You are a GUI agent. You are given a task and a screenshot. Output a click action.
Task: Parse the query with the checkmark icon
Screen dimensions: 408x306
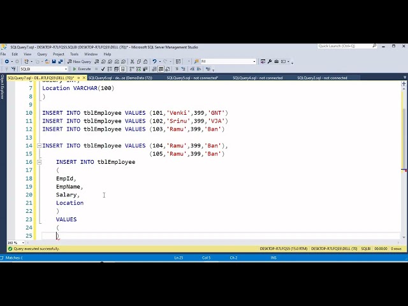(103, 69)
